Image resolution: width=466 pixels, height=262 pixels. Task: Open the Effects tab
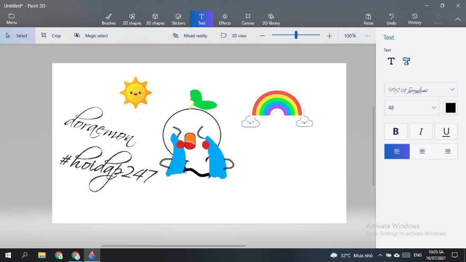(x=225, y=19)
